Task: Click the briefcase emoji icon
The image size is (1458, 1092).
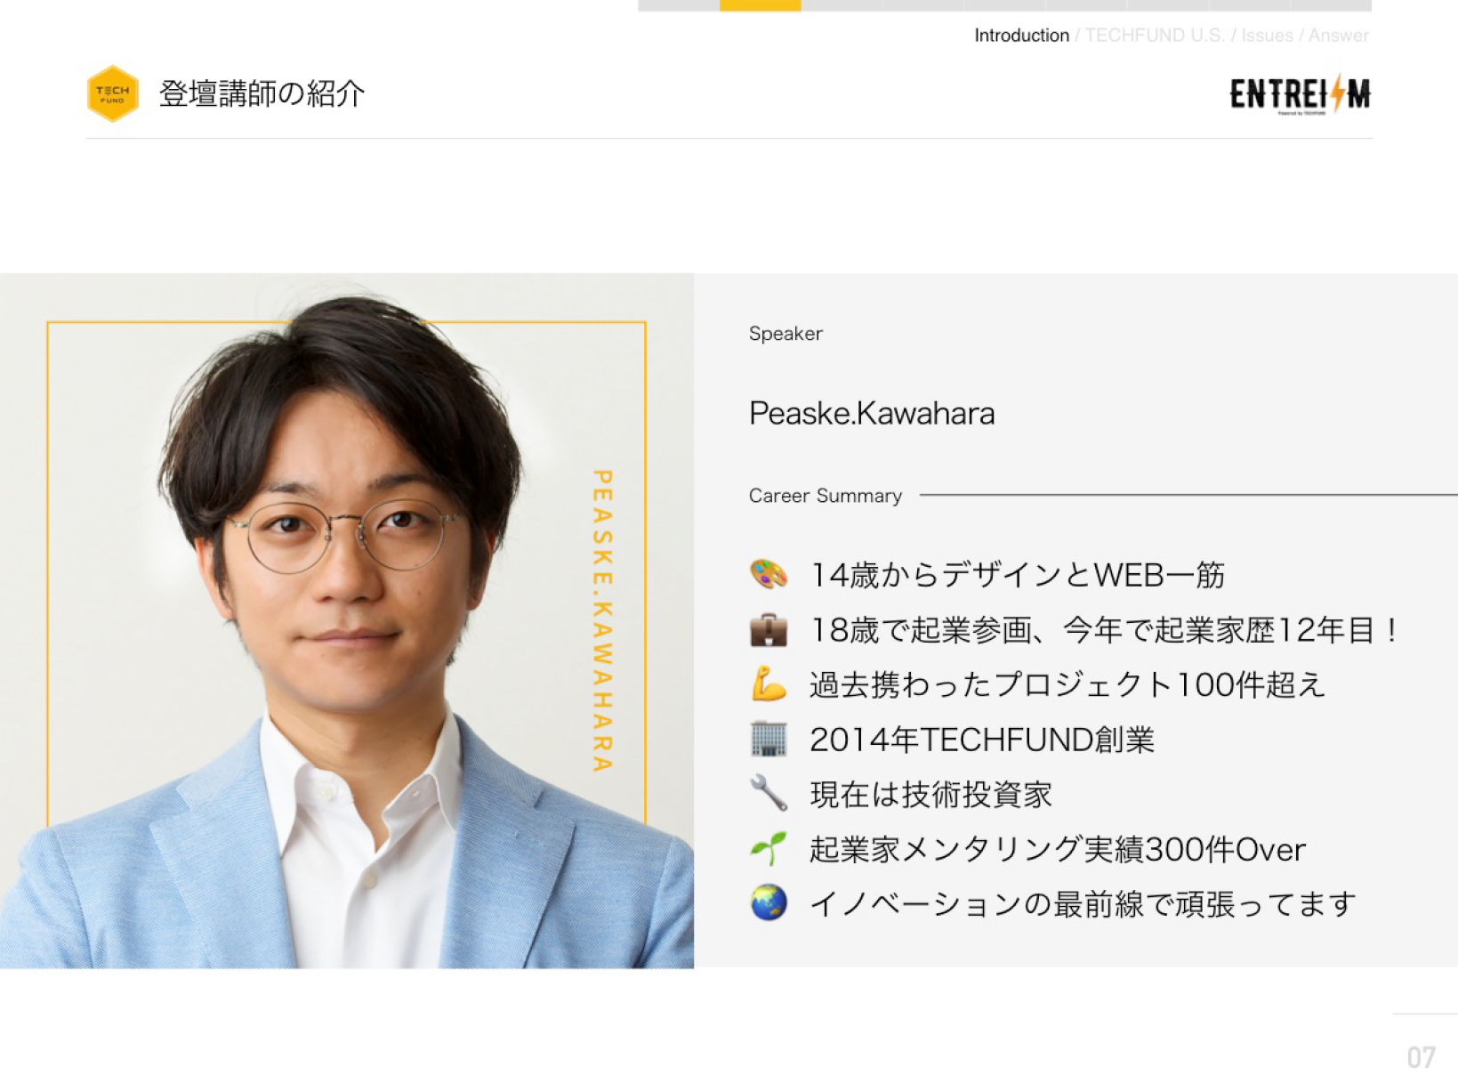Action: click(769, 630)
